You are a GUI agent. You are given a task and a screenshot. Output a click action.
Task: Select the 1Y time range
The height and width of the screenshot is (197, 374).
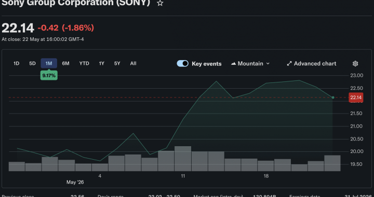(102, 64)
